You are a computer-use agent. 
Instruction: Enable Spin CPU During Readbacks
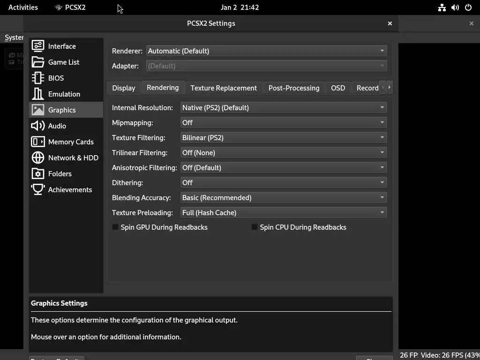(255, 227)
